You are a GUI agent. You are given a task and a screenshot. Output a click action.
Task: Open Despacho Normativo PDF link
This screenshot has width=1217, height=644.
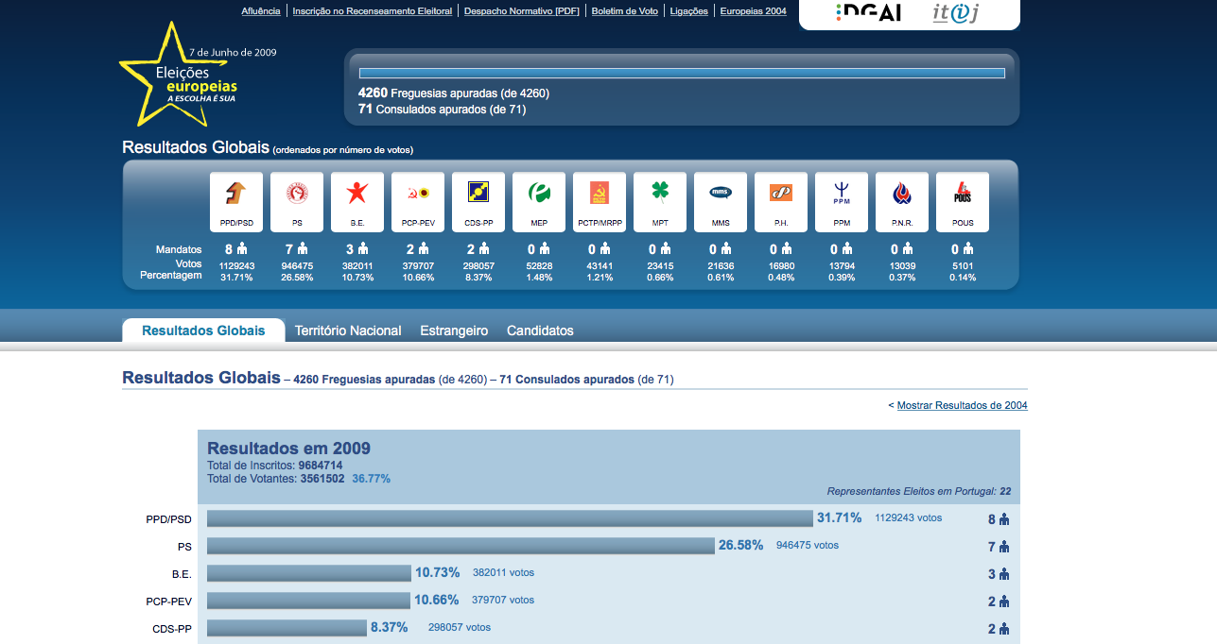coord(522,11)
